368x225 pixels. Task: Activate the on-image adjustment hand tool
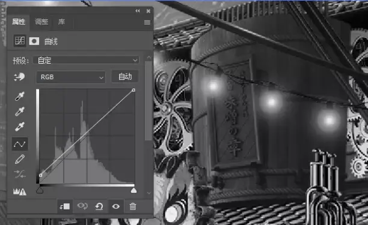point(19,77)
